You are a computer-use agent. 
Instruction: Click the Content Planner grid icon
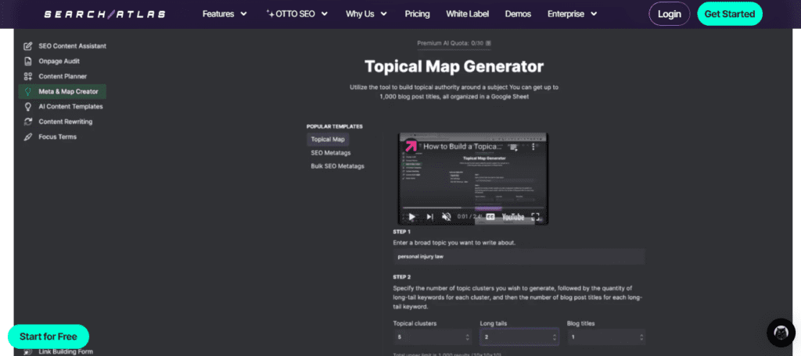pyautogui.click(x=28, y=77)
